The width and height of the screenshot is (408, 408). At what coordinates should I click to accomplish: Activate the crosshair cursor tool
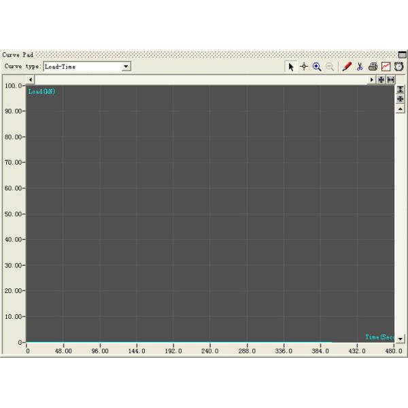304,67
